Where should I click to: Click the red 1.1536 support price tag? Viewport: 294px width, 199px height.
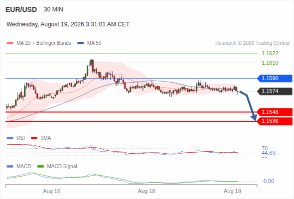coord(275,121)
